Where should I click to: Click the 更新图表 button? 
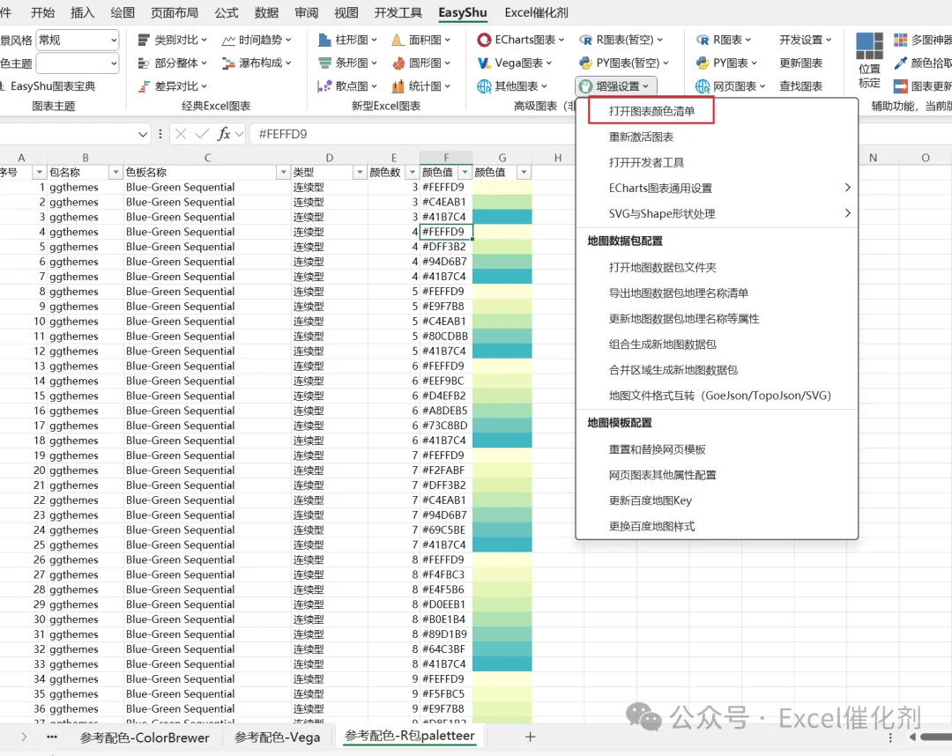(800, 63)
